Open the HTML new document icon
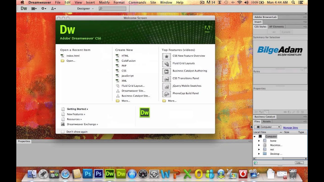 [117, 56]
